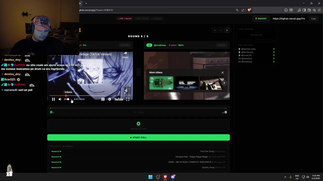Open the Brave playlist music note icon
Image resolution: width=323 pixels, height=181 pixels.
click(299, 10)
